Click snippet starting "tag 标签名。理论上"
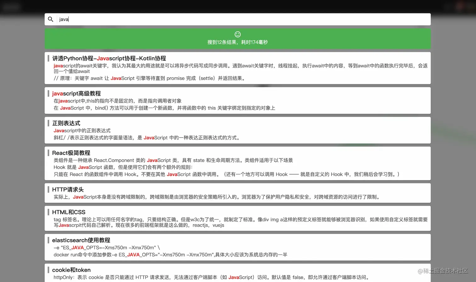Viewport: 476px width, 282px height. 241,222
